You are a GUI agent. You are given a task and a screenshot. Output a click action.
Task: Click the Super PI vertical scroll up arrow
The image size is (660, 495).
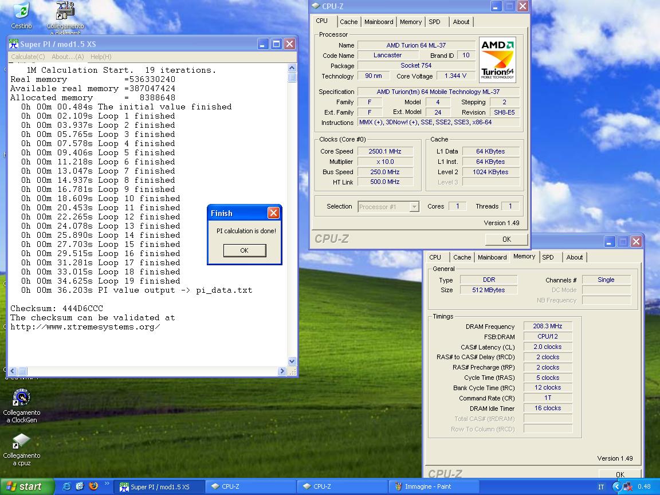coord(292,68)
